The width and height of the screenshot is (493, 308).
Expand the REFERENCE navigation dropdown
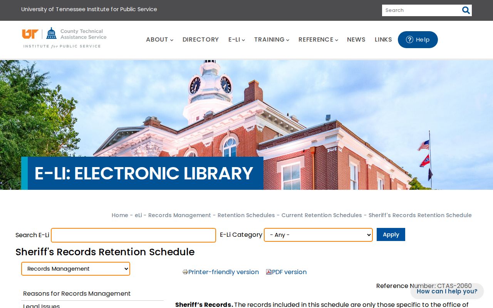coord(318,40)
